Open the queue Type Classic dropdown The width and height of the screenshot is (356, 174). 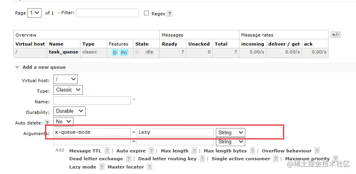click(x=68, y=90)
